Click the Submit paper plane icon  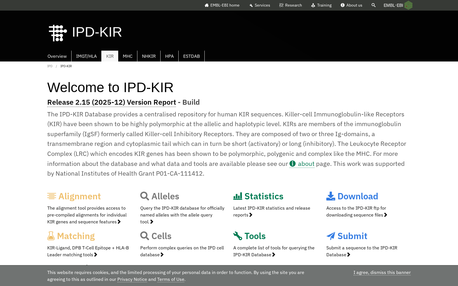331,236
